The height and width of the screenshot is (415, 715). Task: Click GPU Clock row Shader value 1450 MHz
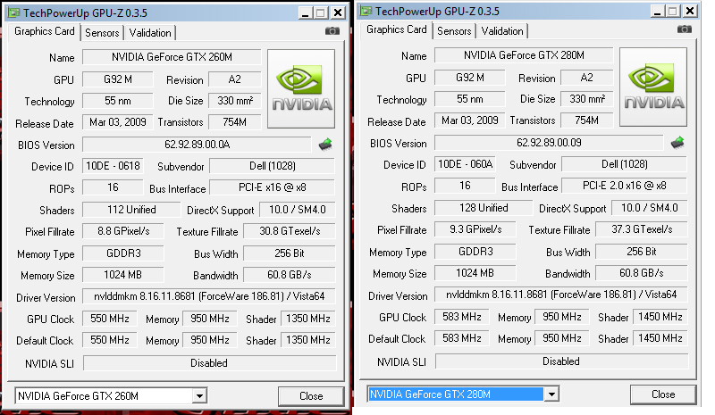(x=660, y=317)
